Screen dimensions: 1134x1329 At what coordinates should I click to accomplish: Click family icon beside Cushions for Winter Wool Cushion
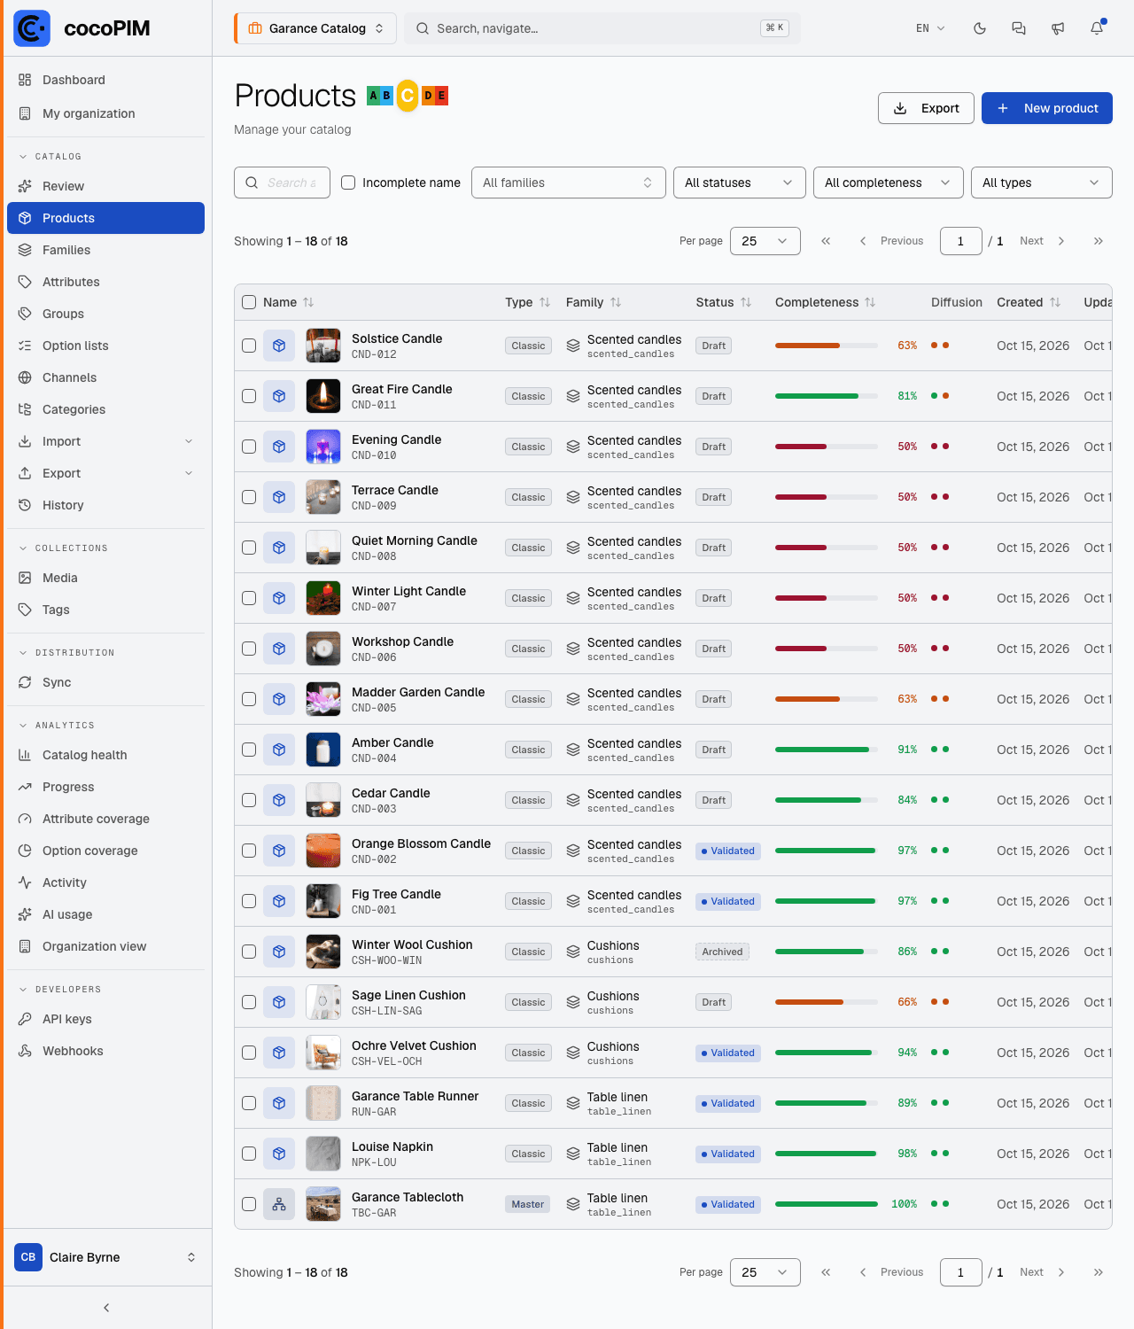point(573,952)
